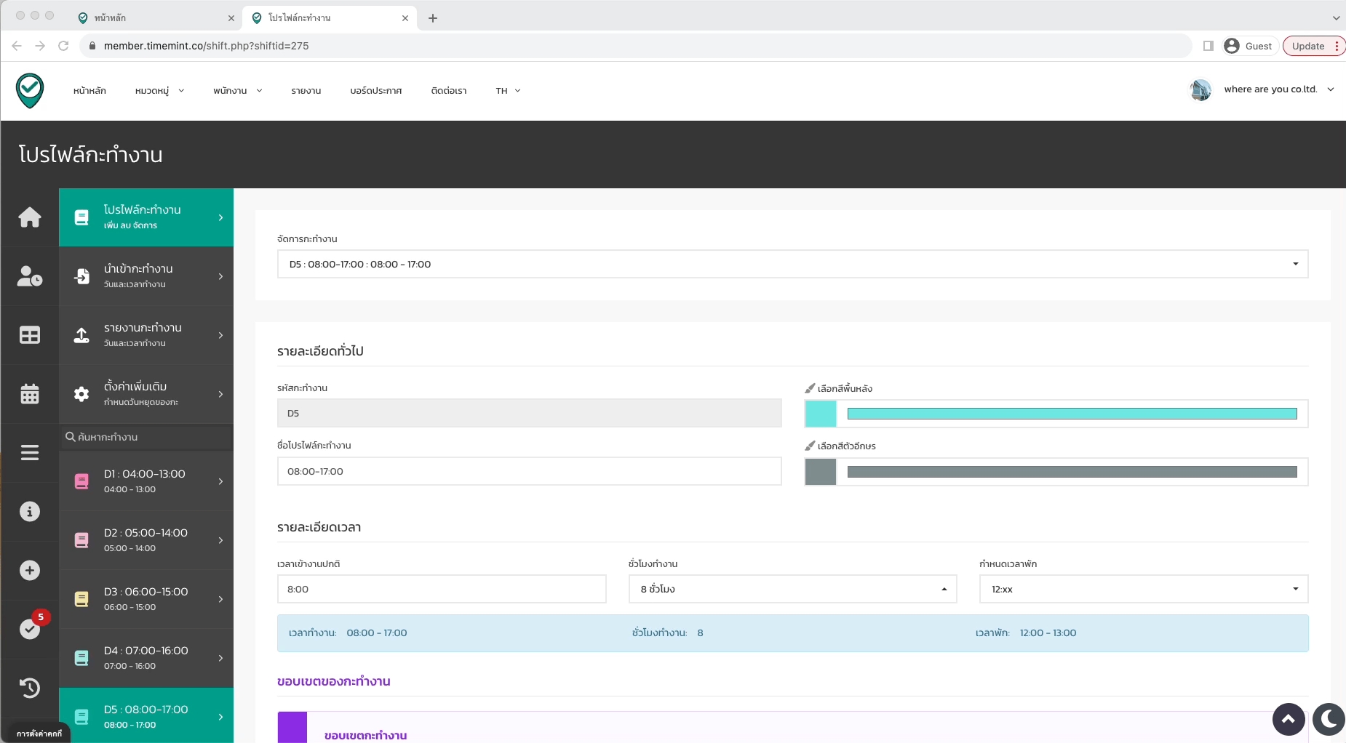1346x743 pixels.
Task: Open the จัดการกะทำงาน shift dropdown
Action: click(x=792, y=264)
